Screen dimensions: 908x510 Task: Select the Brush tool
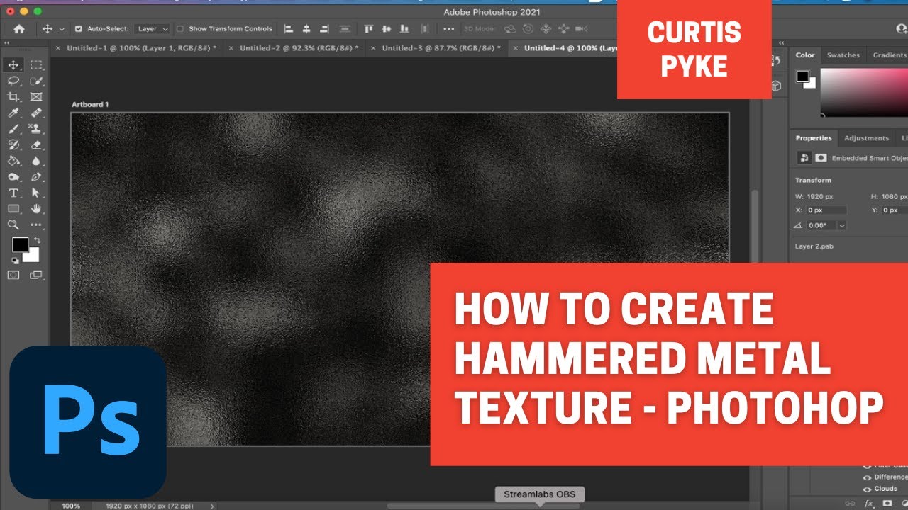(x=16, y=127)
